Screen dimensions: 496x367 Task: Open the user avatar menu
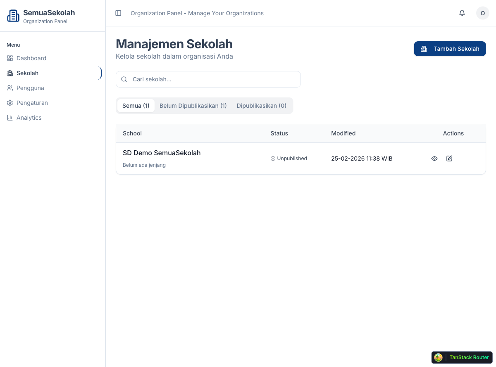[x=482, y=13]
